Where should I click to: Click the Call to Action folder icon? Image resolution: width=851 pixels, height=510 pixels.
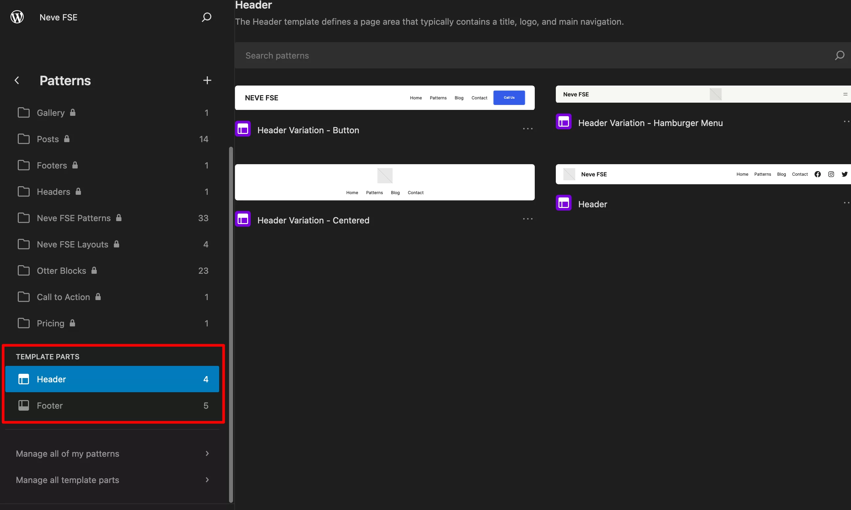tap(23, 297)
